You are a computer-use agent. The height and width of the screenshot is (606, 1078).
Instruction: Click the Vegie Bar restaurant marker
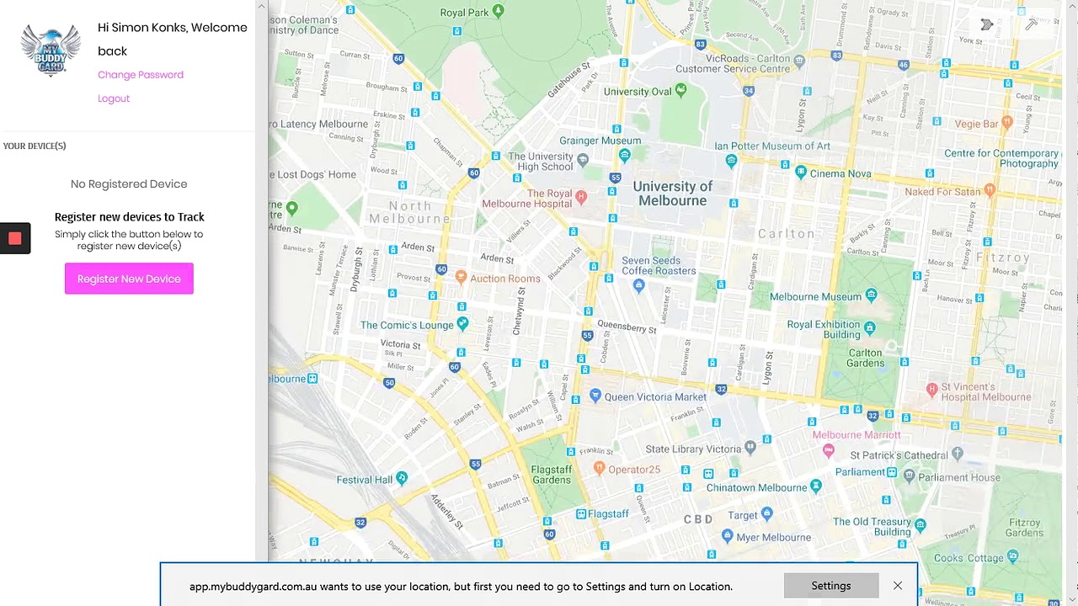pos(1006,123)
